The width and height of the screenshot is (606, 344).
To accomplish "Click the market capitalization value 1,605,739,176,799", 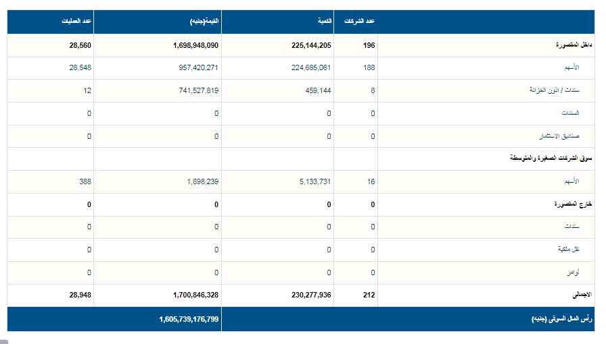I will pos(189,319).
